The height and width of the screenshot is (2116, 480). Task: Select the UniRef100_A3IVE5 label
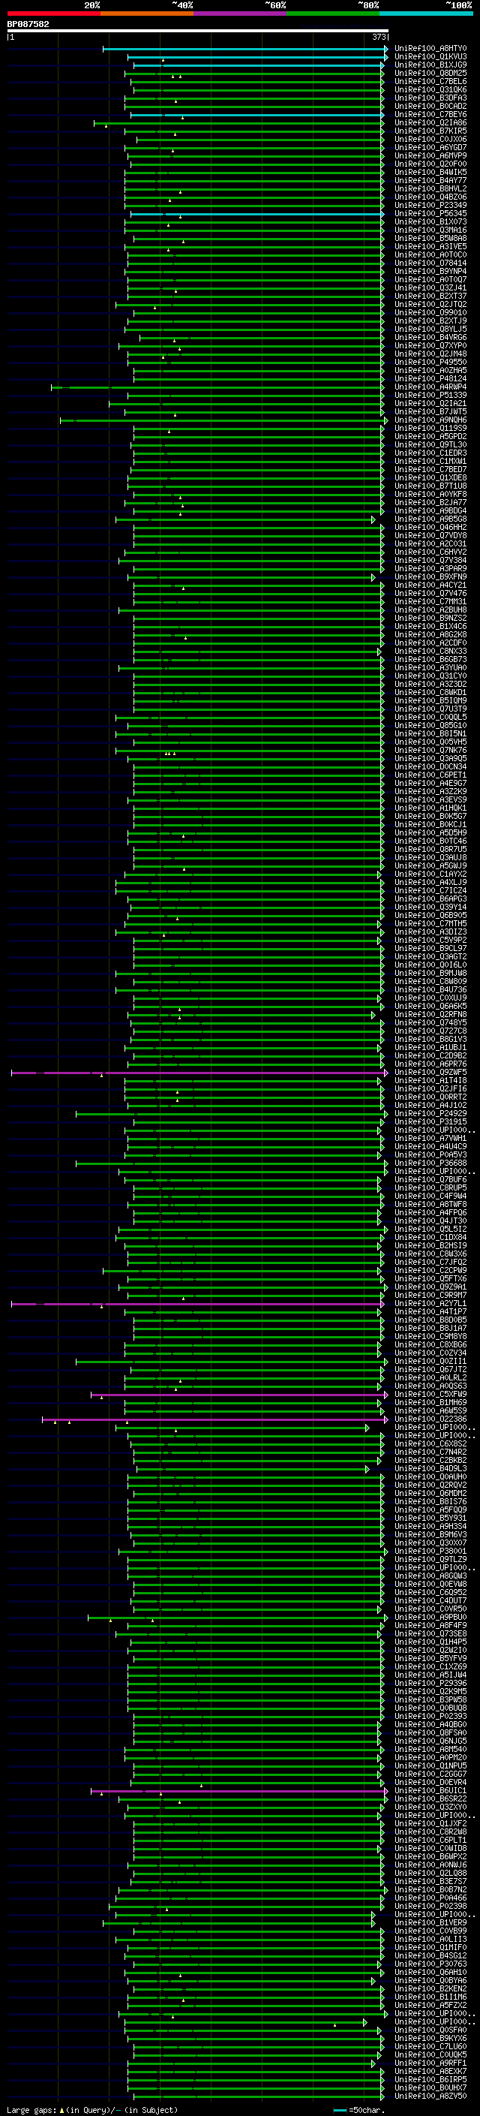[430, 247]
